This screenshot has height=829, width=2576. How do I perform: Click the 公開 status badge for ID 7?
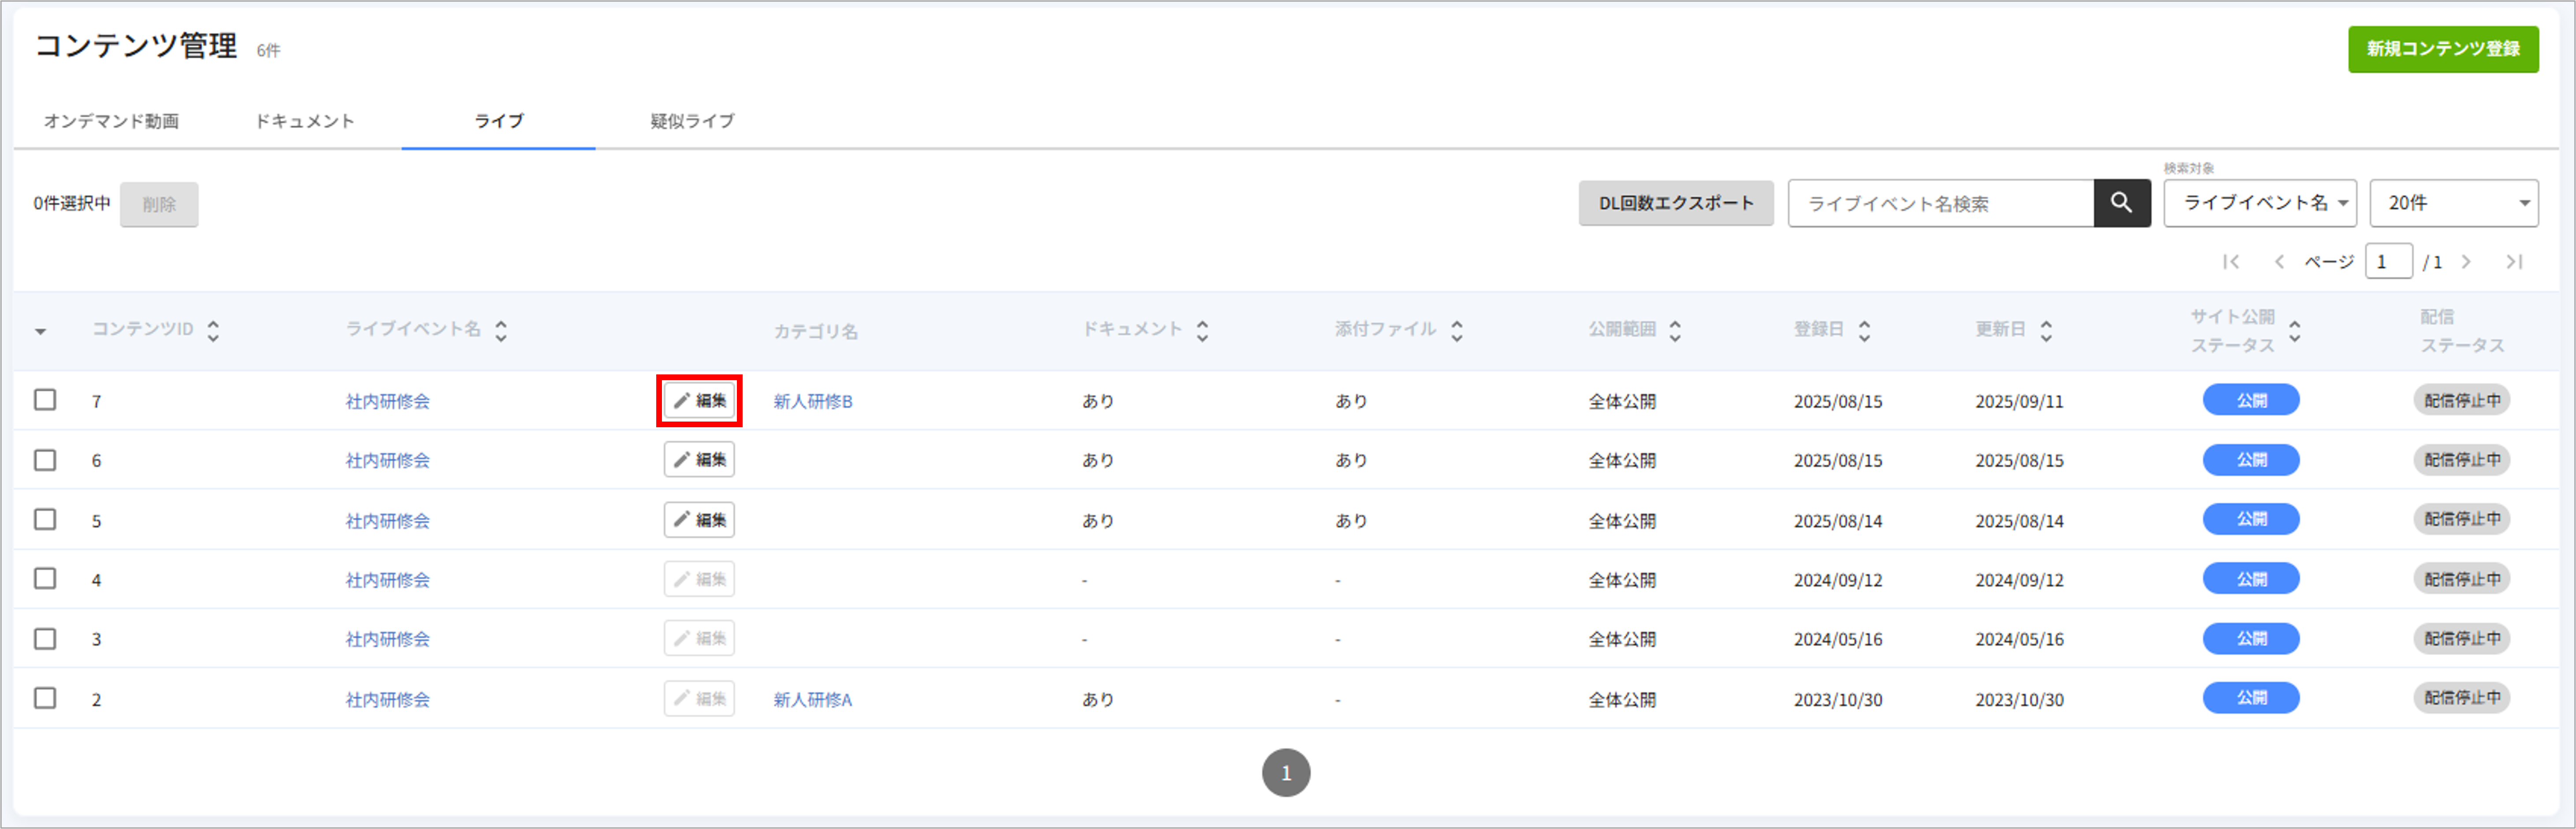point(2251,400)
